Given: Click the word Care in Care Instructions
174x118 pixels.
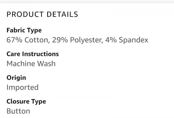Looking at the screenshot, I should click(x=13, y=54).
